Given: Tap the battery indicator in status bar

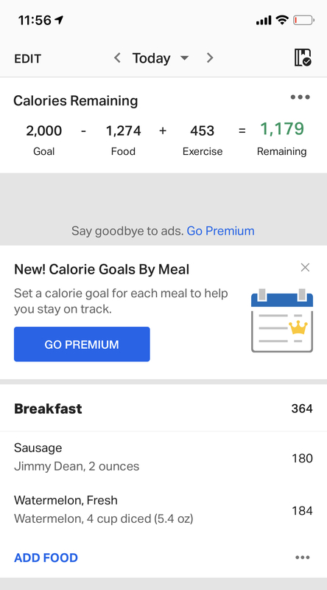Looking at the screenshot, I should [x=303, y=21].
